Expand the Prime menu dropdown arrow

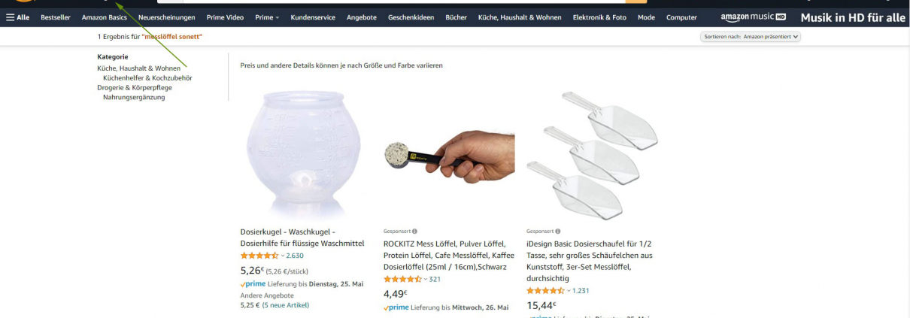pyautogui.click(x=277, y=17)
